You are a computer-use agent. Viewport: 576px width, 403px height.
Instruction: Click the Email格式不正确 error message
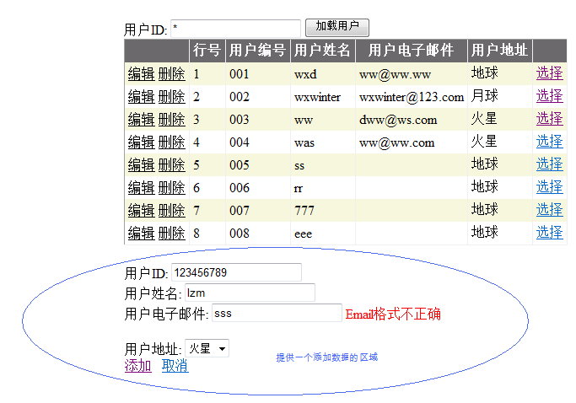coord(393,314)
